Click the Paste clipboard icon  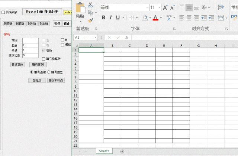tap(81, 7)
